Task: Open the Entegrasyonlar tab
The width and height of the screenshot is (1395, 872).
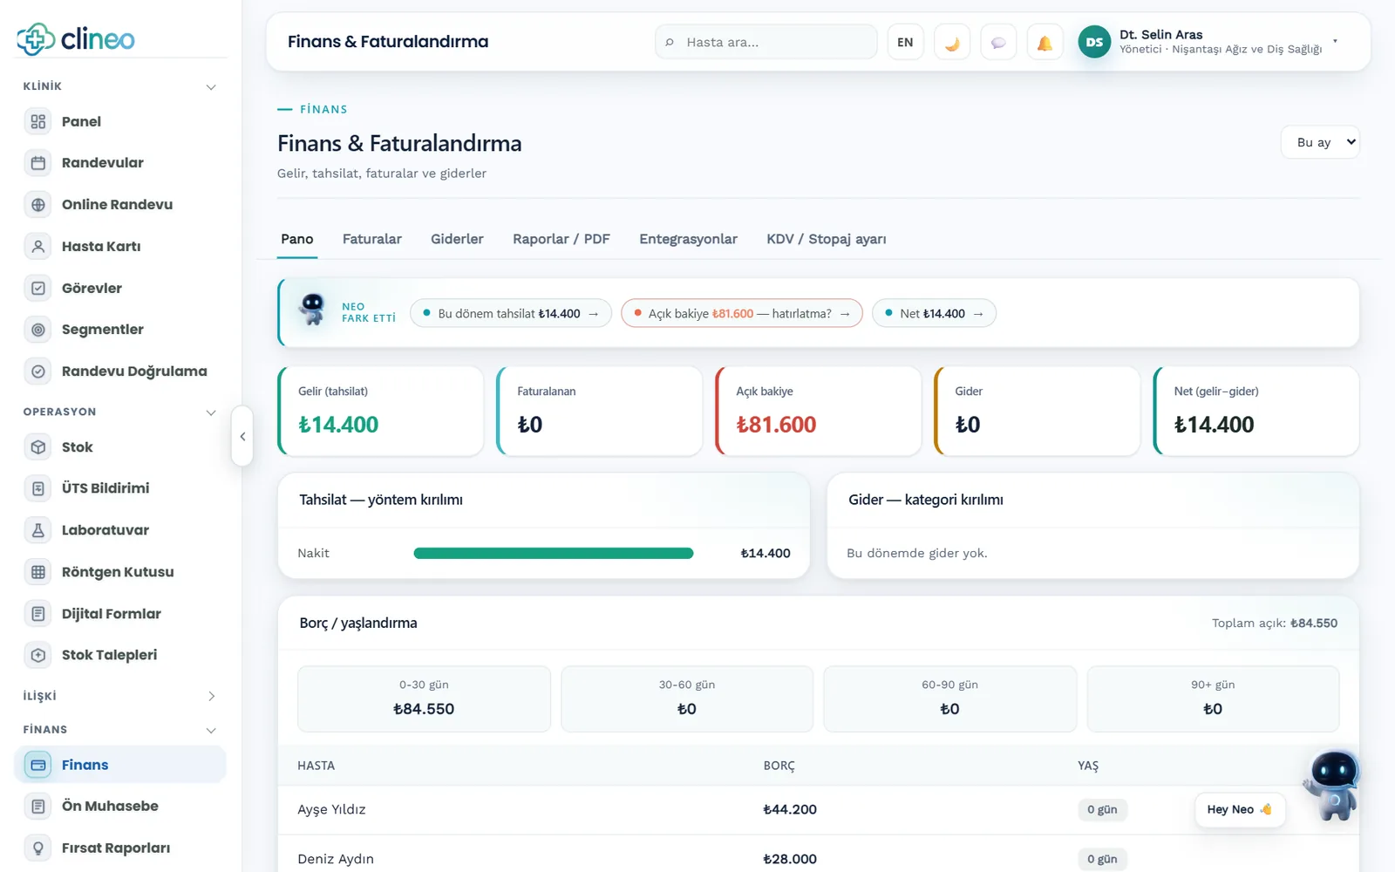Action: pos(688,239)
